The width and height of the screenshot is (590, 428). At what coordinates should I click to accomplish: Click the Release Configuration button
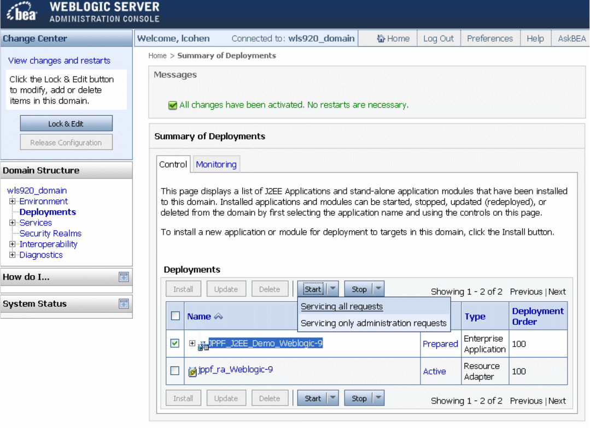66,142
